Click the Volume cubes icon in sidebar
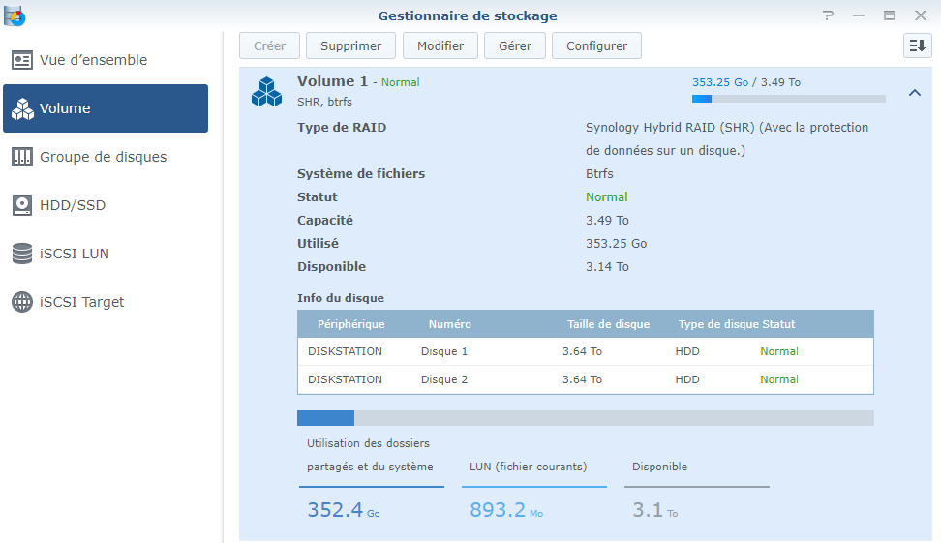941x543 pixels. click(x=22, y=109)
